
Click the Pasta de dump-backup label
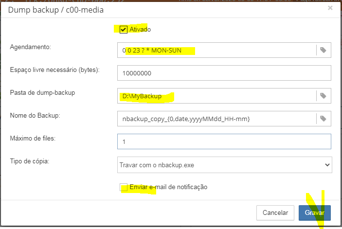click(42, 92)
